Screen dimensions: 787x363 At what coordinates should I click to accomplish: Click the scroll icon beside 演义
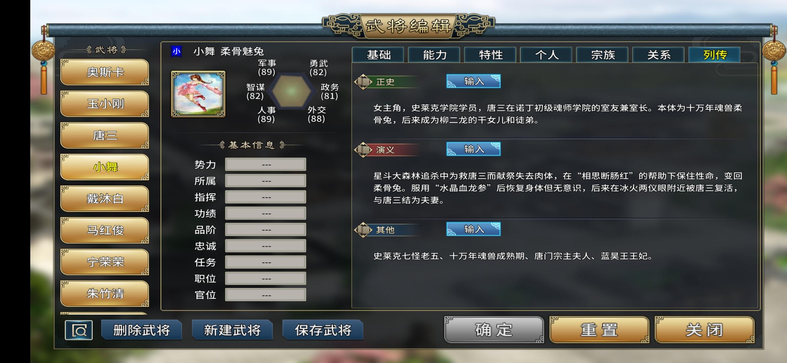[x=363, y=150]
